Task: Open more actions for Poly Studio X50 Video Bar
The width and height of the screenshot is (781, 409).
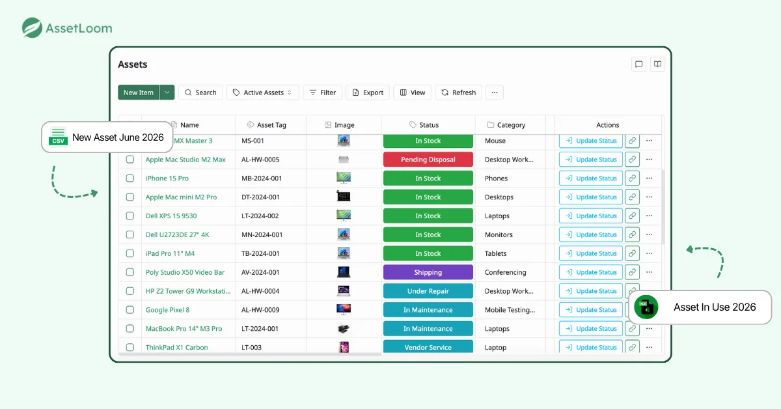Action: [x=649, y=273]
